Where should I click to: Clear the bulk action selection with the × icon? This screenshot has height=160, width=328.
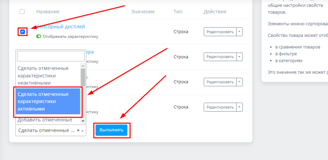(78, 131)
